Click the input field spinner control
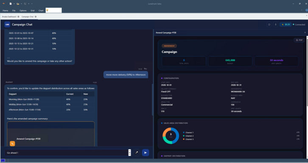308x163 pixels. click(129, 152)
